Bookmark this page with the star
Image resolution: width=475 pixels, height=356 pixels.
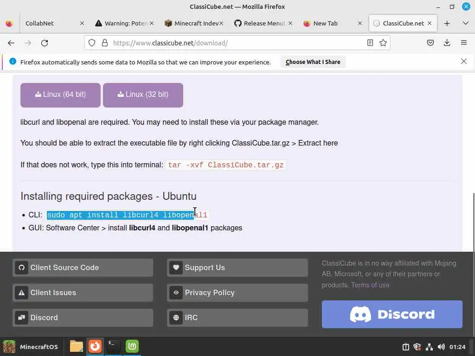(383, 43)
